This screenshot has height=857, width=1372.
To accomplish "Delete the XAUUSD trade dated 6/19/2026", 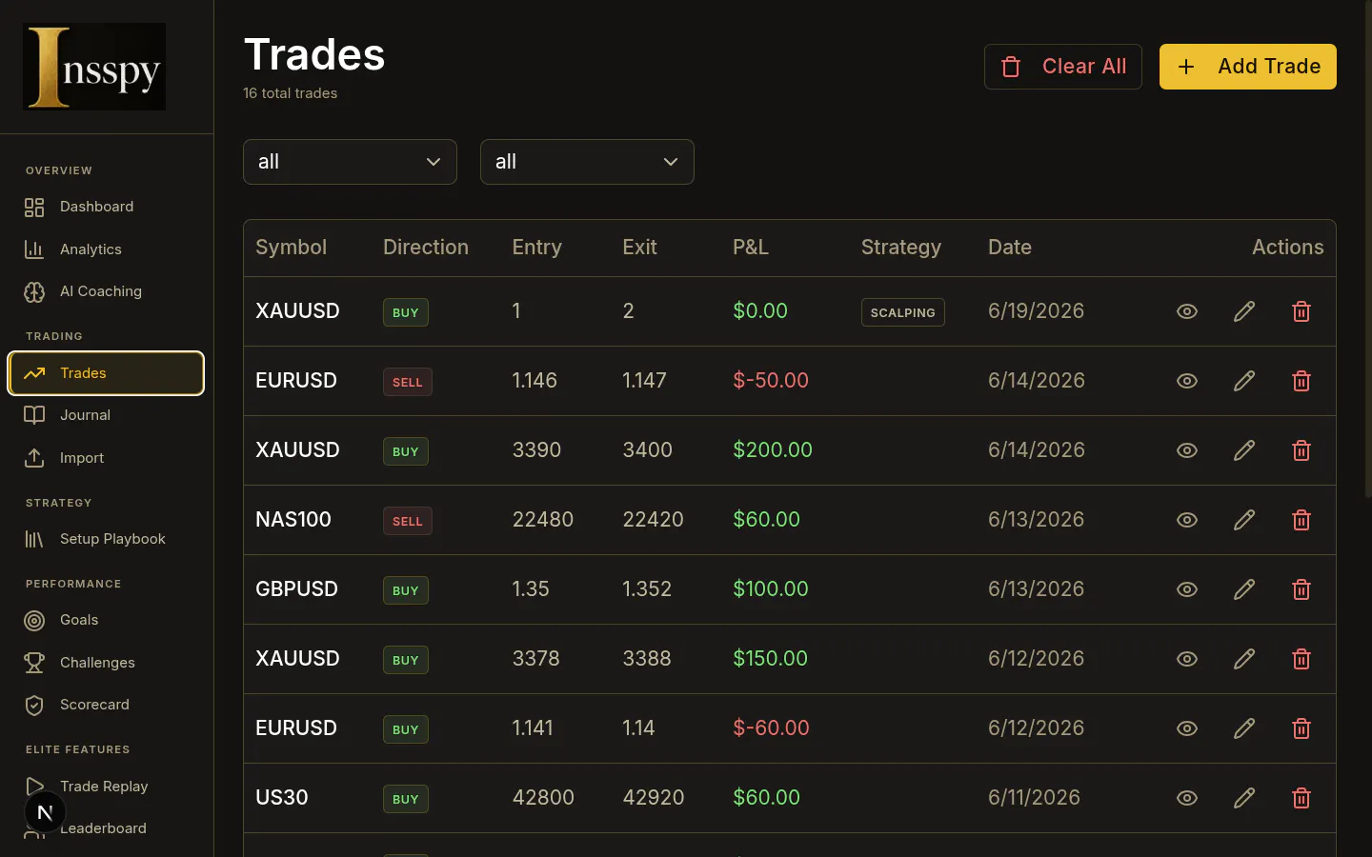I will coord(1301,311).
